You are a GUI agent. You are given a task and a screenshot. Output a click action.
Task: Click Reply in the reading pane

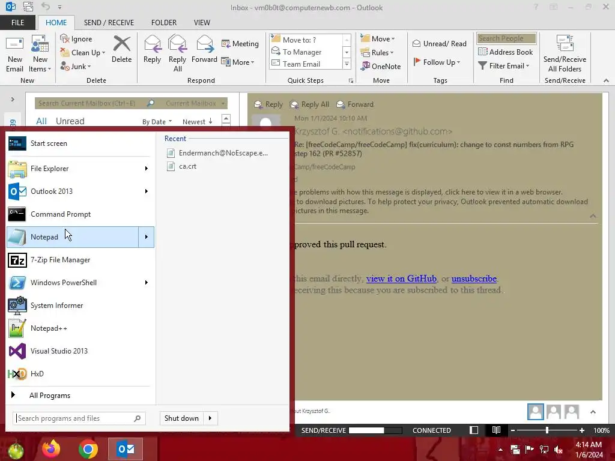268,104
